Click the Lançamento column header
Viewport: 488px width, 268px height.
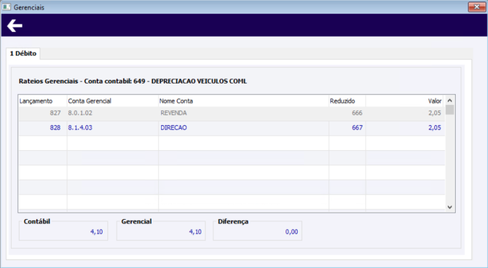(43, 101)
